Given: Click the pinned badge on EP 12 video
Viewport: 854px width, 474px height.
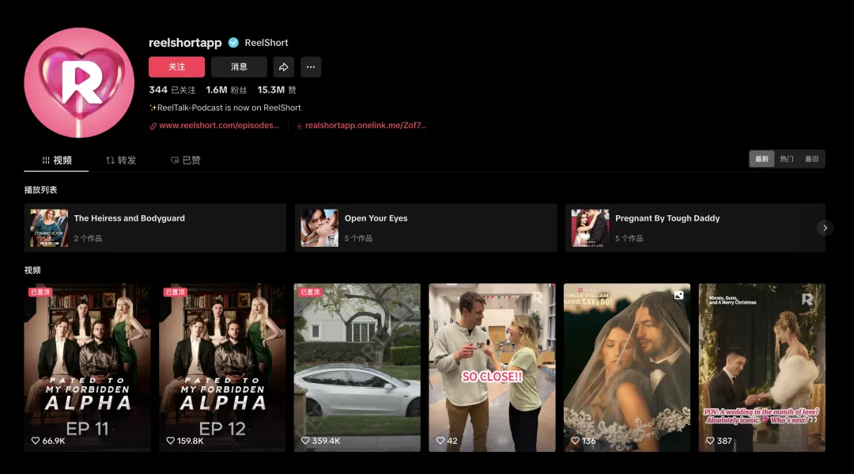Looking at the screenshot, I should 175,292.
